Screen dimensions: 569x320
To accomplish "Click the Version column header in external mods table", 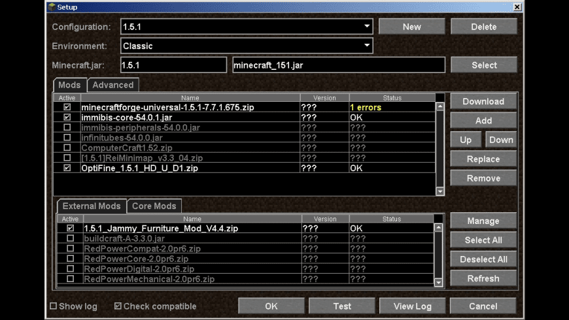I will pos(325,219).
